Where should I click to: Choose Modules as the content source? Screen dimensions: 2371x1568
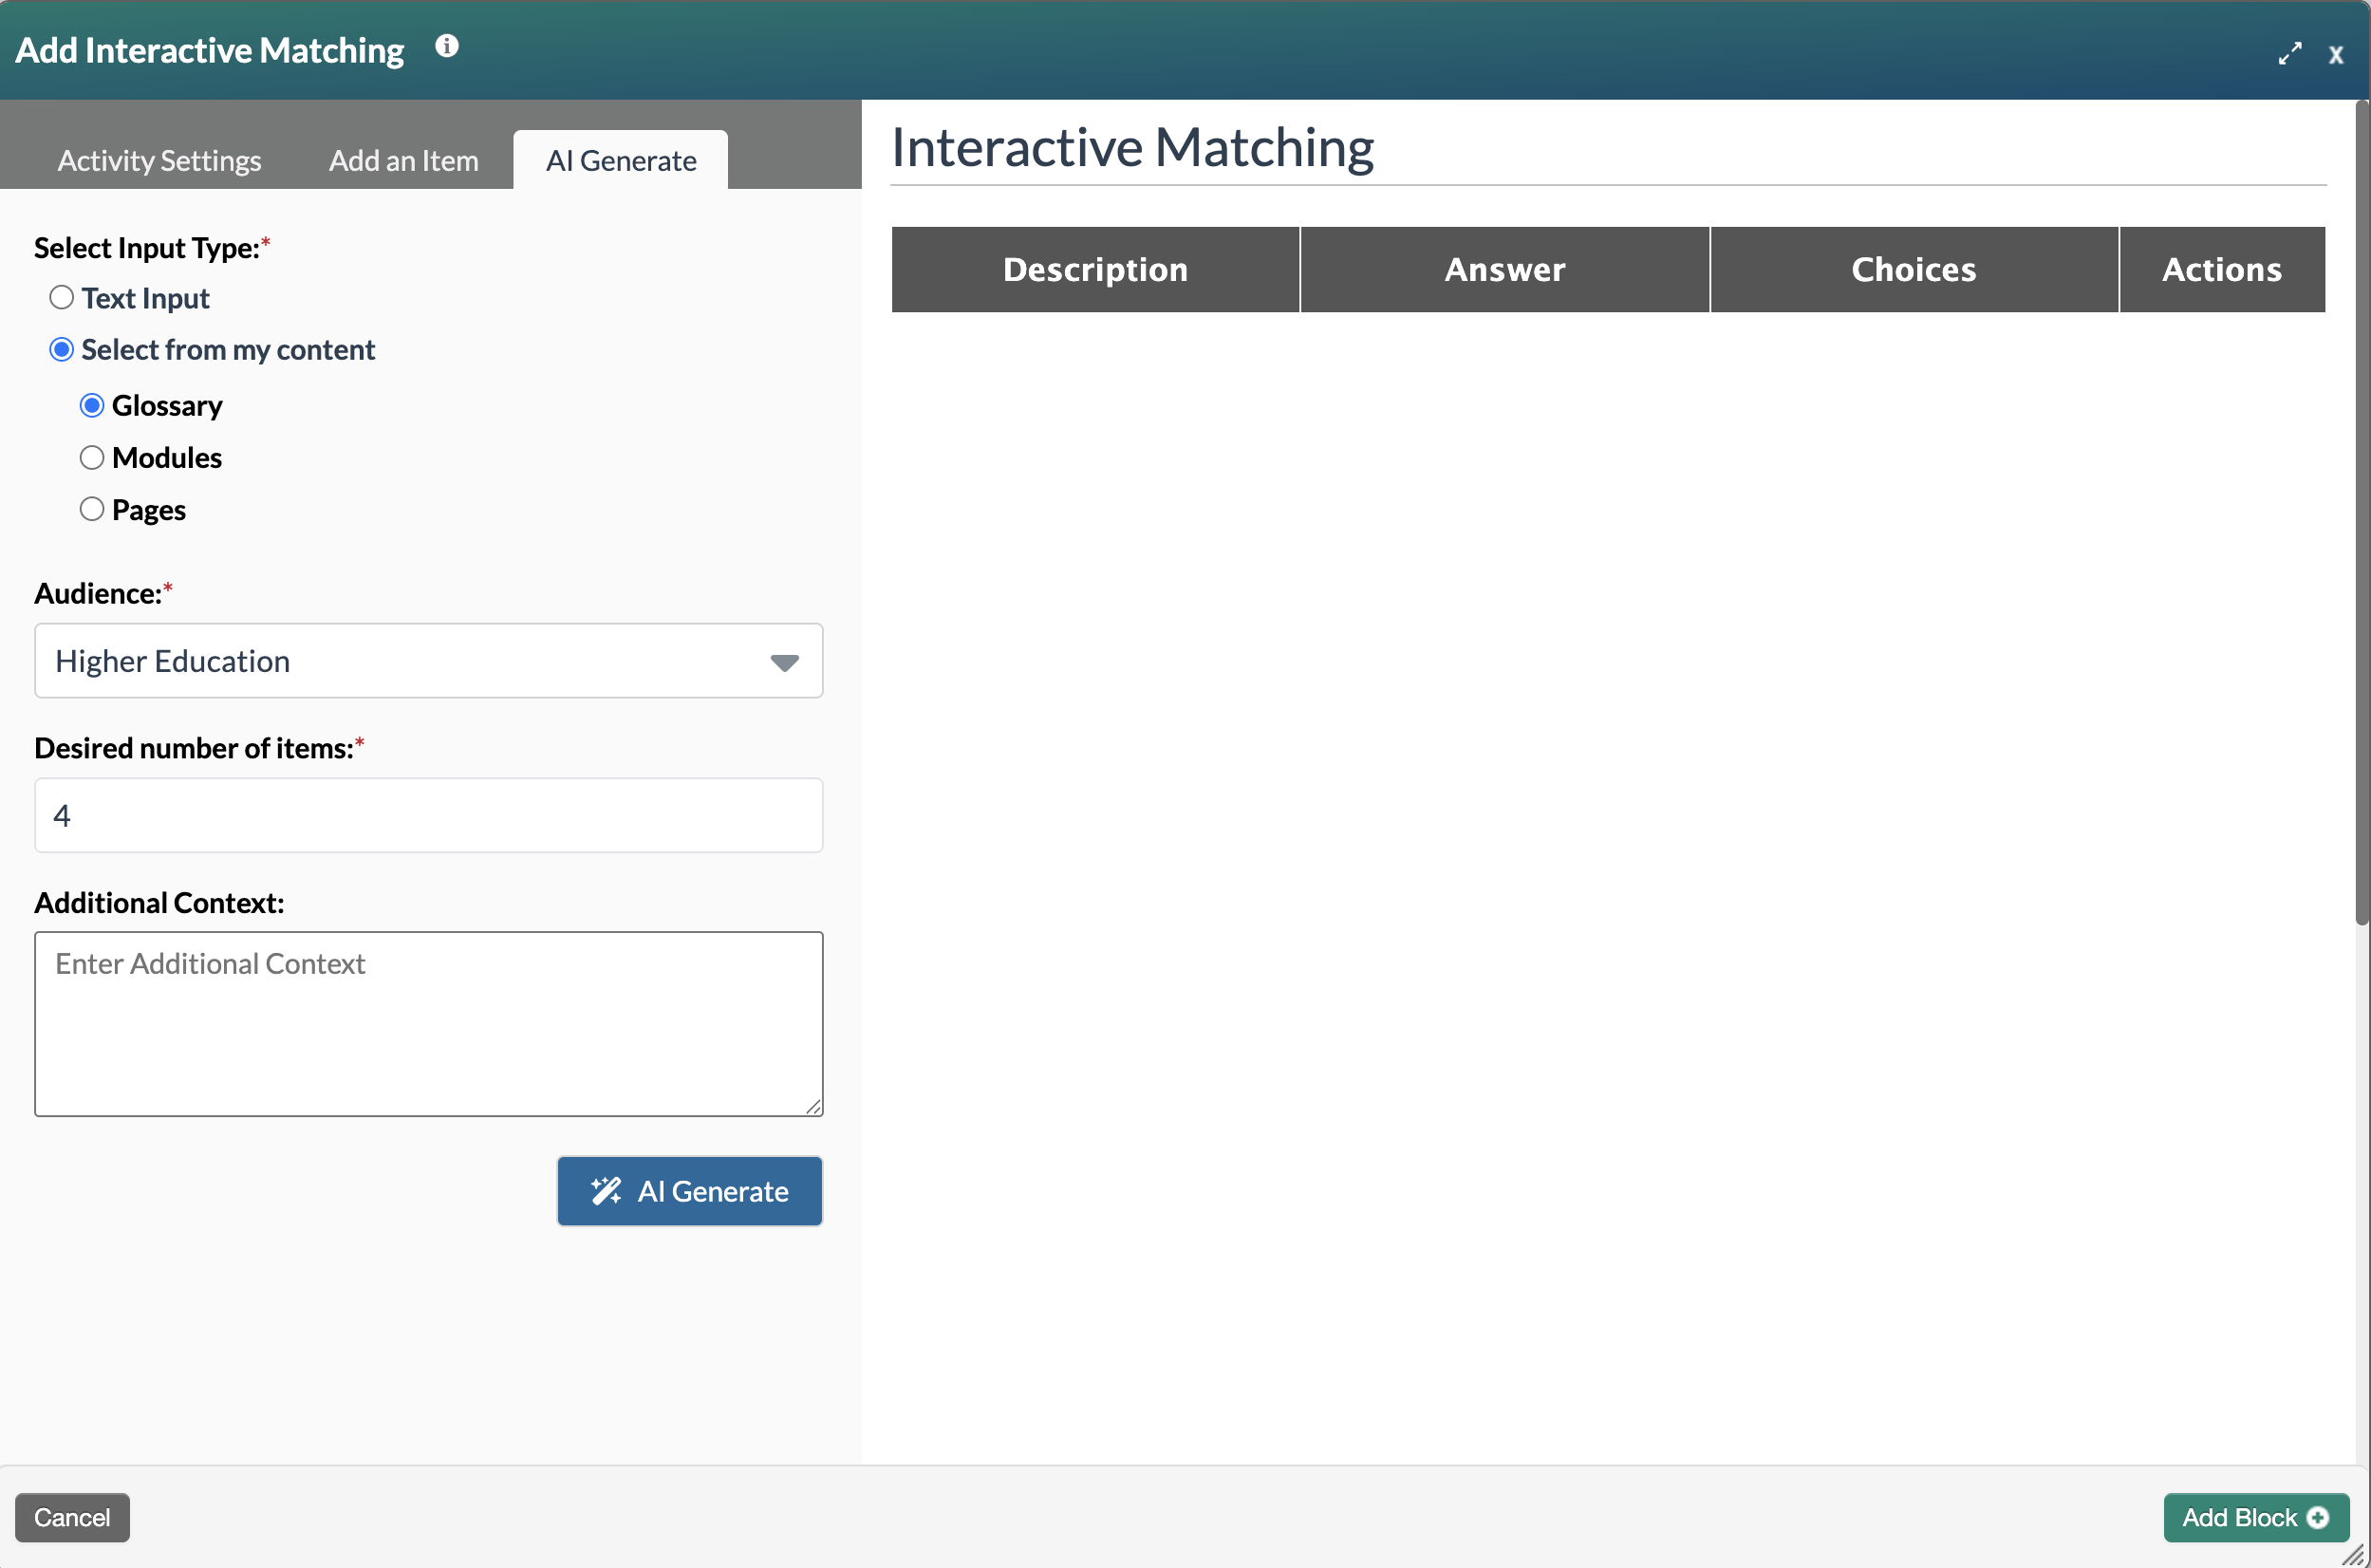pyautogui.click(x=91, y=456)
